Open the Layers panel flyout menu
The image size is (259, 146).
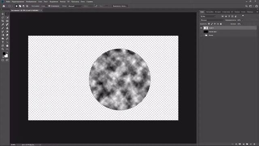[257, 12]
